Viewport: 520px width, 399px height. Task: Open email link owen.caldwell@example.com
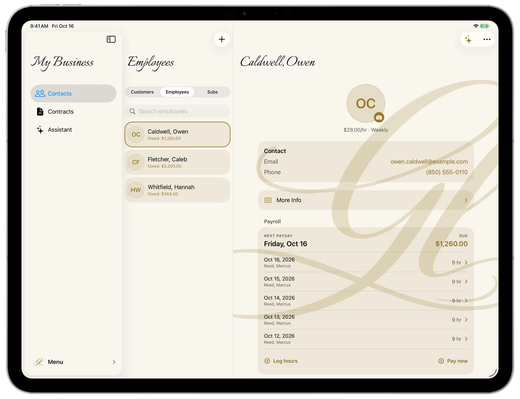click(429, 162)
